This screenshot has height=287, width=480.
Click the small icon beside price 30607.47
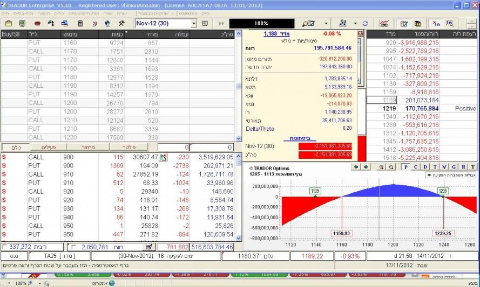(164, 157)
